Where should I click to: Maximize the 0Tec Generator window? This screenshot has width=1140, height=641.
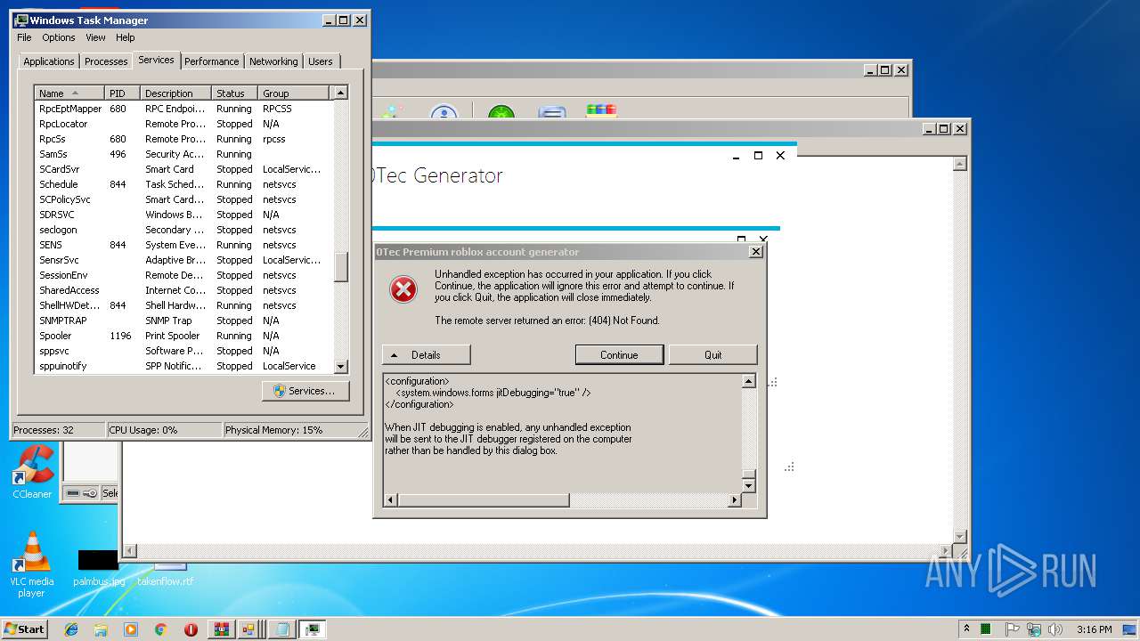(758, 155)
